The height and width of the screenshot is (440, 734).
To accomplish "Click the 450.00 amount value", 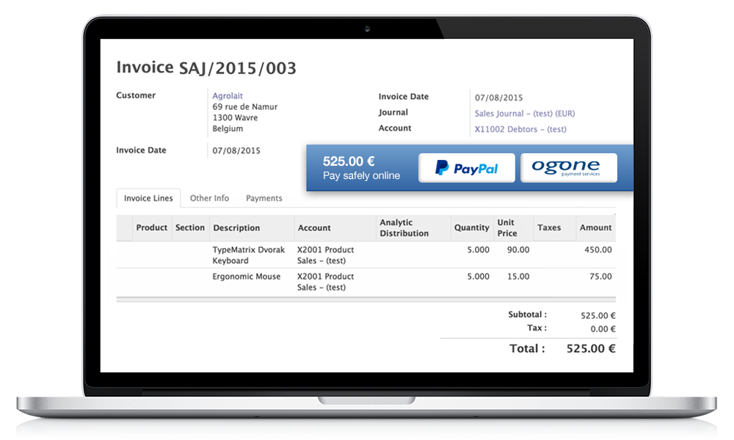I will (597, 250).
